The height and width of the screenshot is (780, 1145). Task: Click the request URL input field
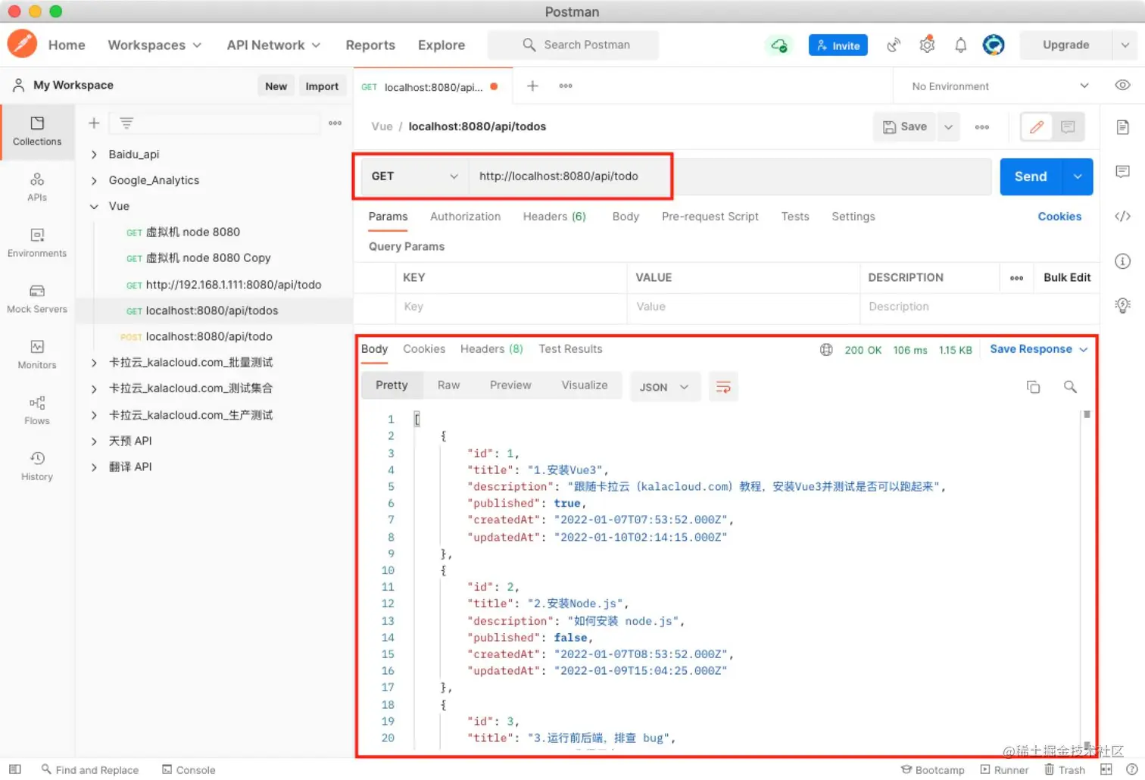coord(730,176)
